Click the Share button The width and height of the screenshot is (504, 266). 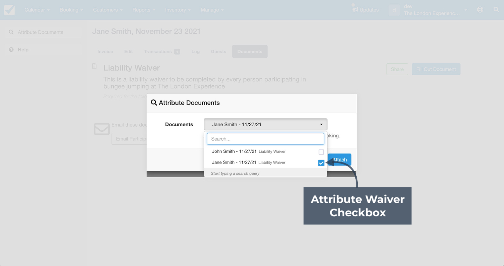(x=397, y=69)
